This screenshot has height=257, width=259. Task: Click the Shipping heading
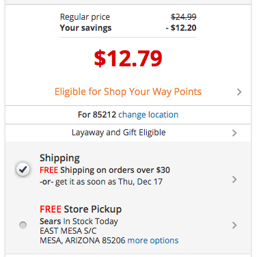click(x=59, y=158)
